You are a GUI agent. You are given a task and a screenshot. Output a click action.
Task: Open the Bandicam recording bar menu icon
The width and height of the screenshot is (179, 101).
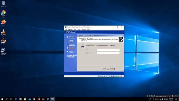pos(147,96)
